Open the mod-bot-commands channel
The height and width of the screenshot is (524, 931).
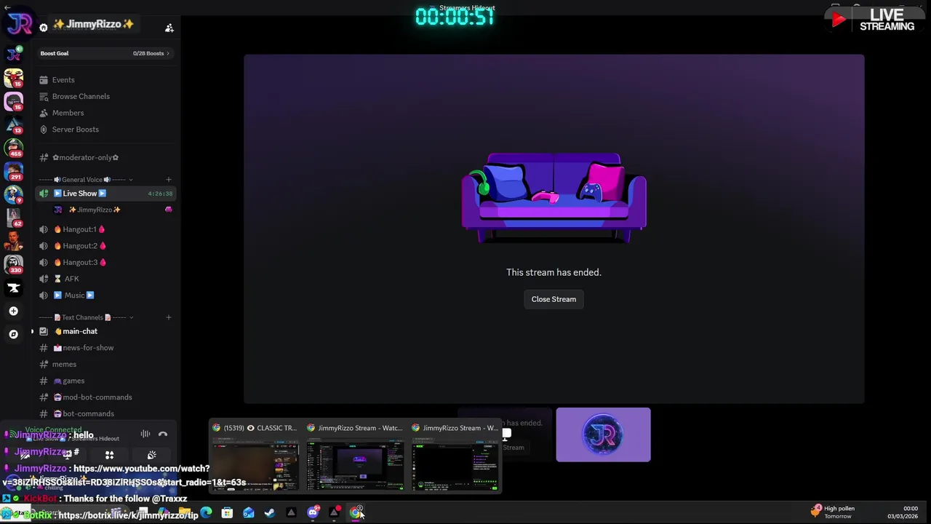[x=105, y=397]
